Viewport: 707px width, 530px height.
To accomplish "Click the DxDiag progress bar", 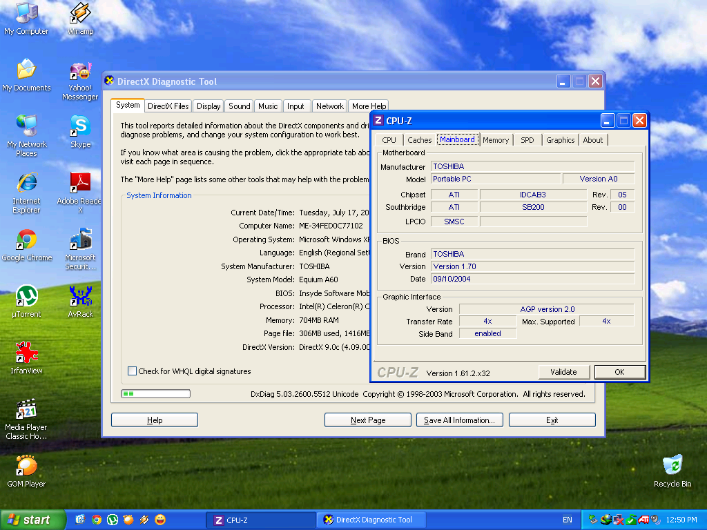I will (155, 394).
